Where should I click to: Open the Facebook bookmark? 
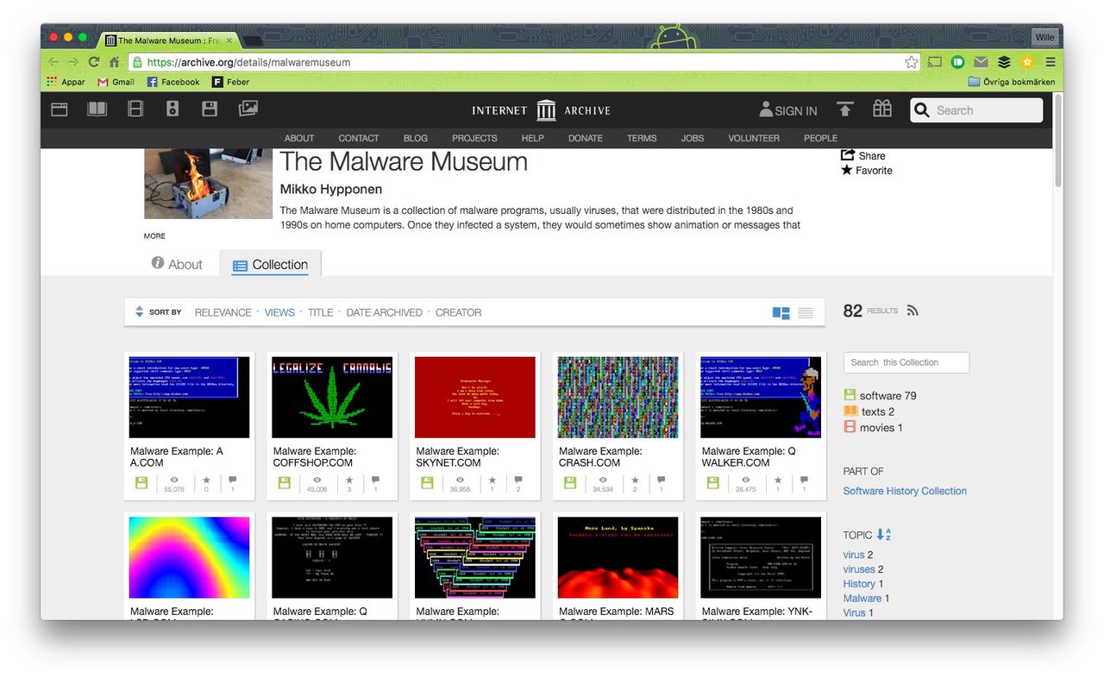(x=172, y=82)
